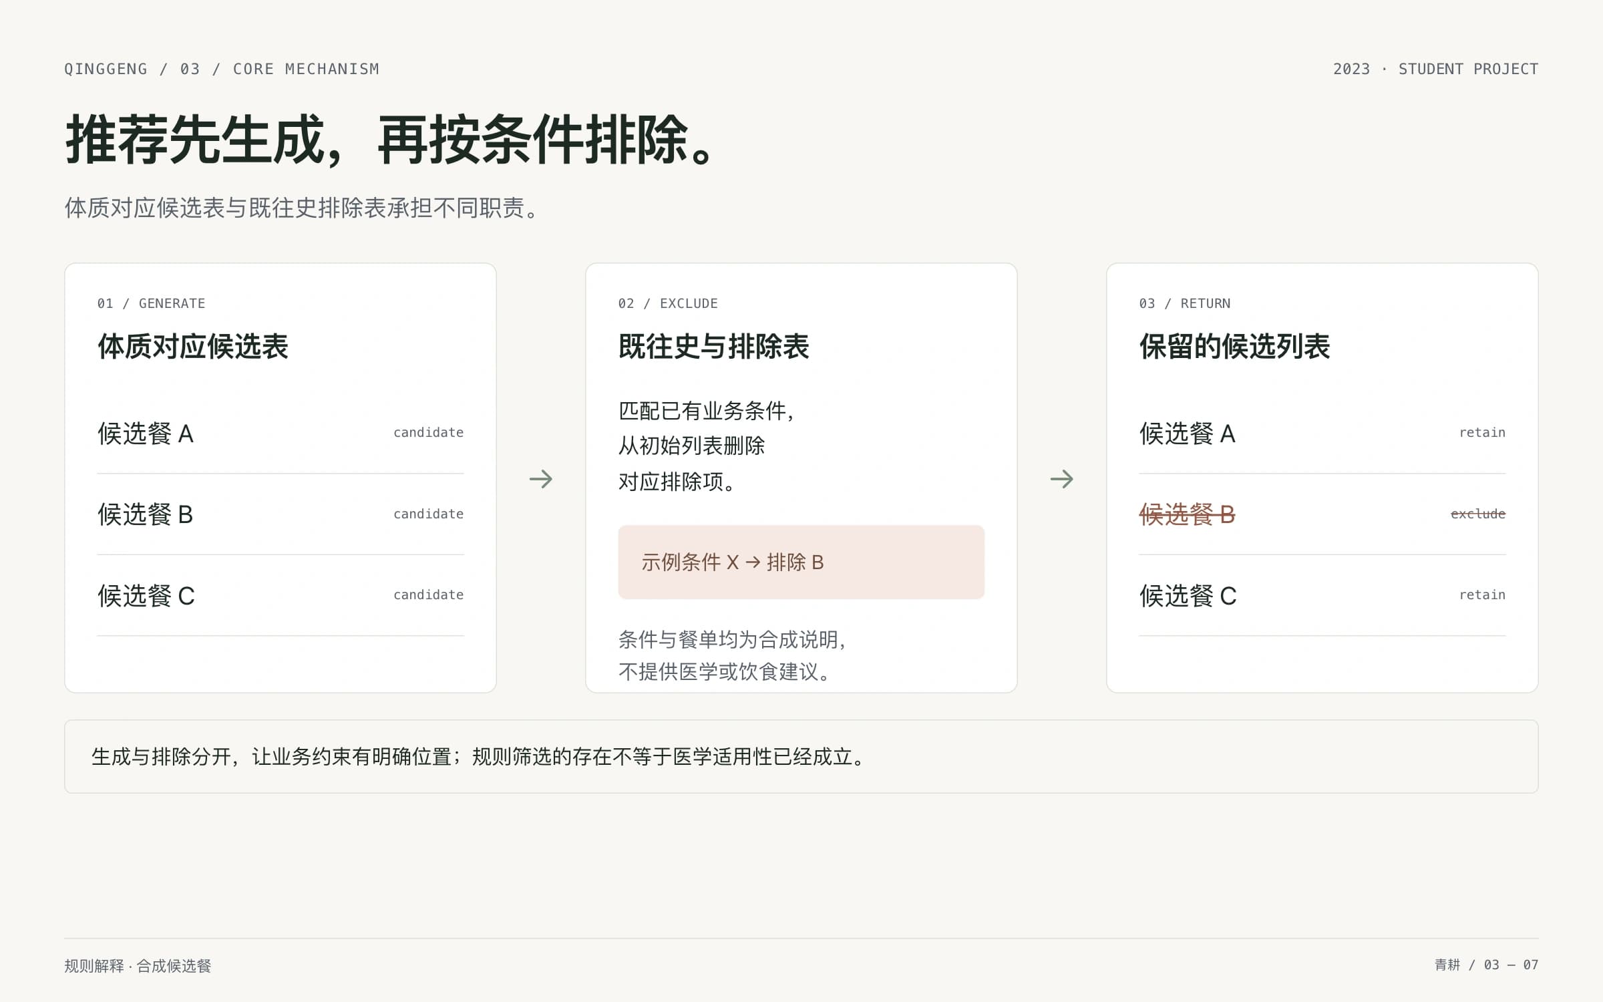
Task: Click the page number '青耕 / 03 — 07'
Action: pos(1486,965)
